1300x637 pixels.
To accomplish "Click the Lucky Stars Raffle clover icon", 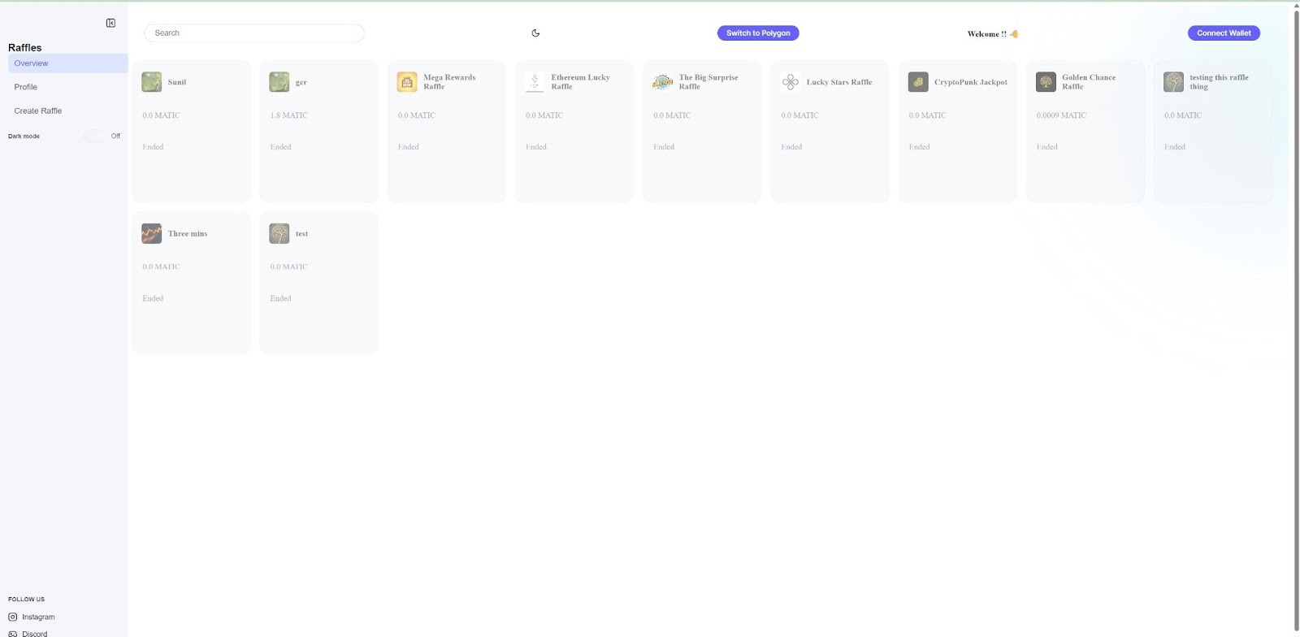I will 790,82.
